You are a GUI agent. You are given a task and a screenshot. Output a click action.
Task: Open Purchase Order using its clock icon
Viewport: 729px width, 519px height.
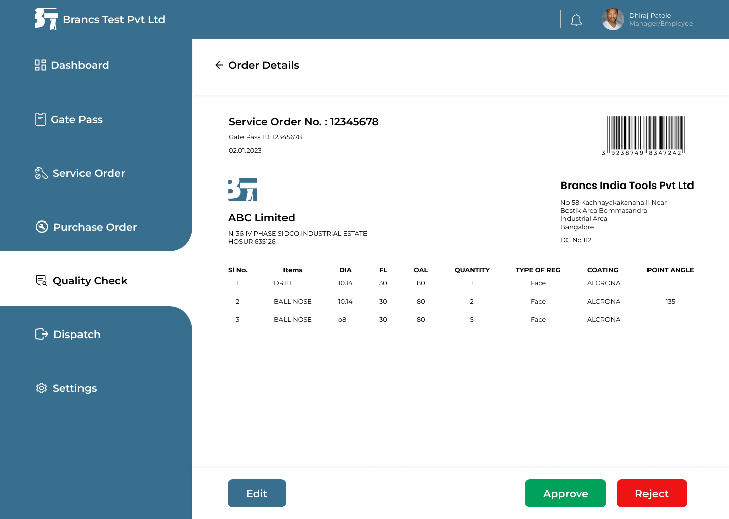pos(42,227)
